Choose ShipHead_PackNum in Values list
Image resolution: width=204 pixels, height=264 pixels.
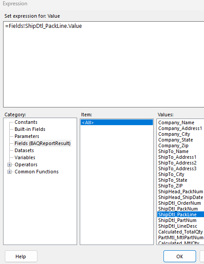(x=181, y=191)
